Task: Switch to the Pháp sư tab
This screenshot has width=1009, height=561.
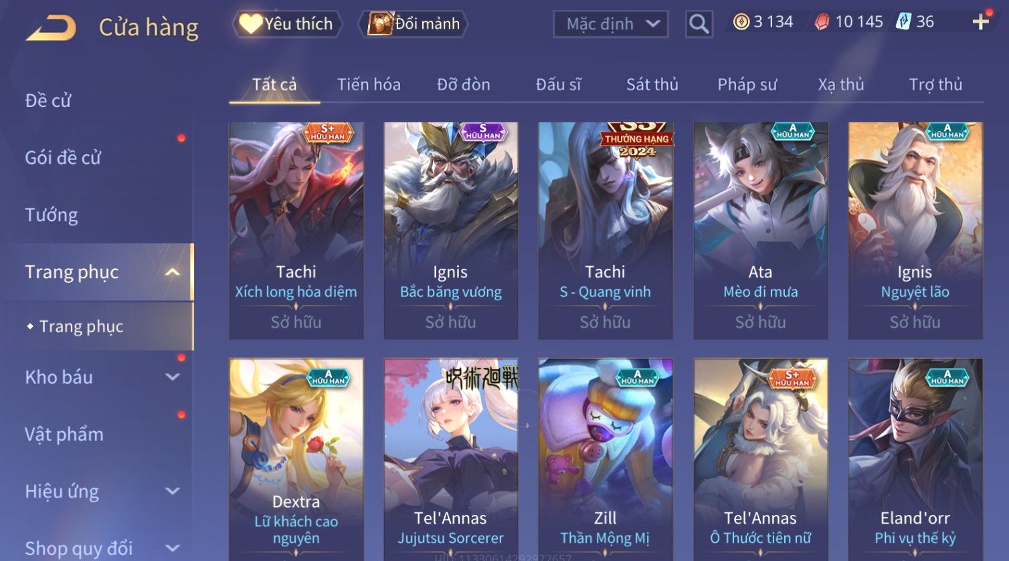Action: (747, 84)
